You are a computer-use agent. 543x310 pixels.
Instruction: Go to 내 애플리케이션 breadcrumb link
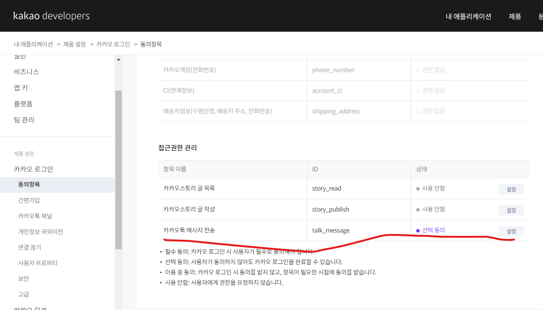[x=34, y=44]
